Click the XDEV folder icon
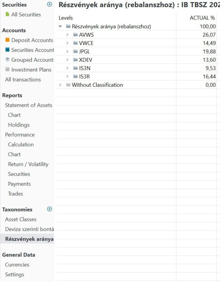Image resolution: width=220 pixels, height=282 pixels. (76, 60)
